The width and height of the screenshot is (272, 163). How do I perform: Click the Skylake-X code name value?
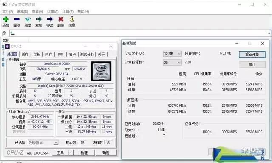(43, 69)
